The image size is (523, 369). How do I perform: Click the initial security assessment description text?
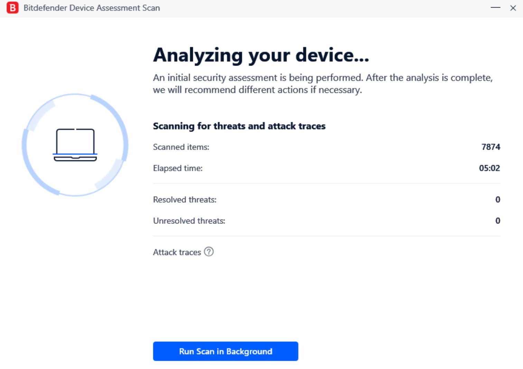pos(323,84)
